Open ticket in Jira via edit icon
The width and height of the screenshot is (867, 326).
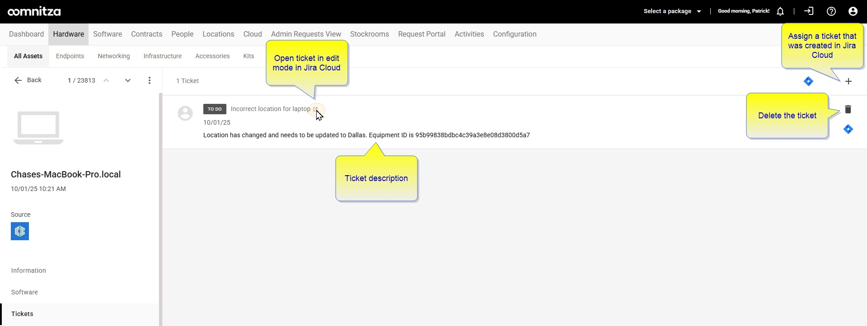(x=315, y=109)
